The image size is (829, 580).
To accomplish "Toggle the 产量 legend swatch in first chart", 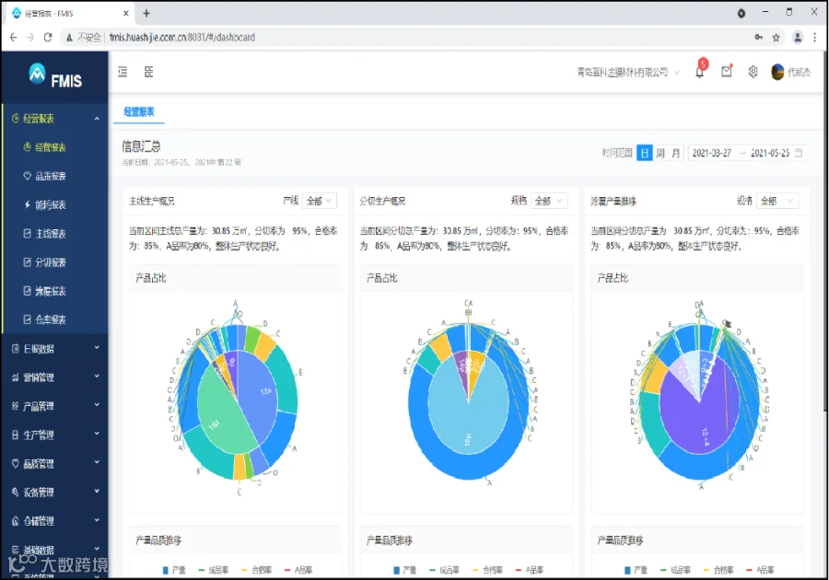I will (166, 570).
